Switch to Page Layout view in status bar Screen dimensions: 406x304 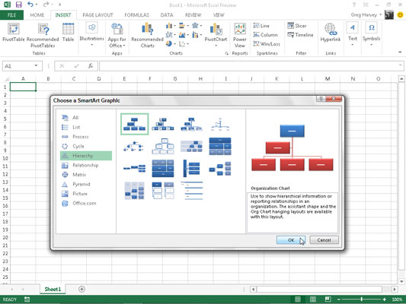click(313, 299)
